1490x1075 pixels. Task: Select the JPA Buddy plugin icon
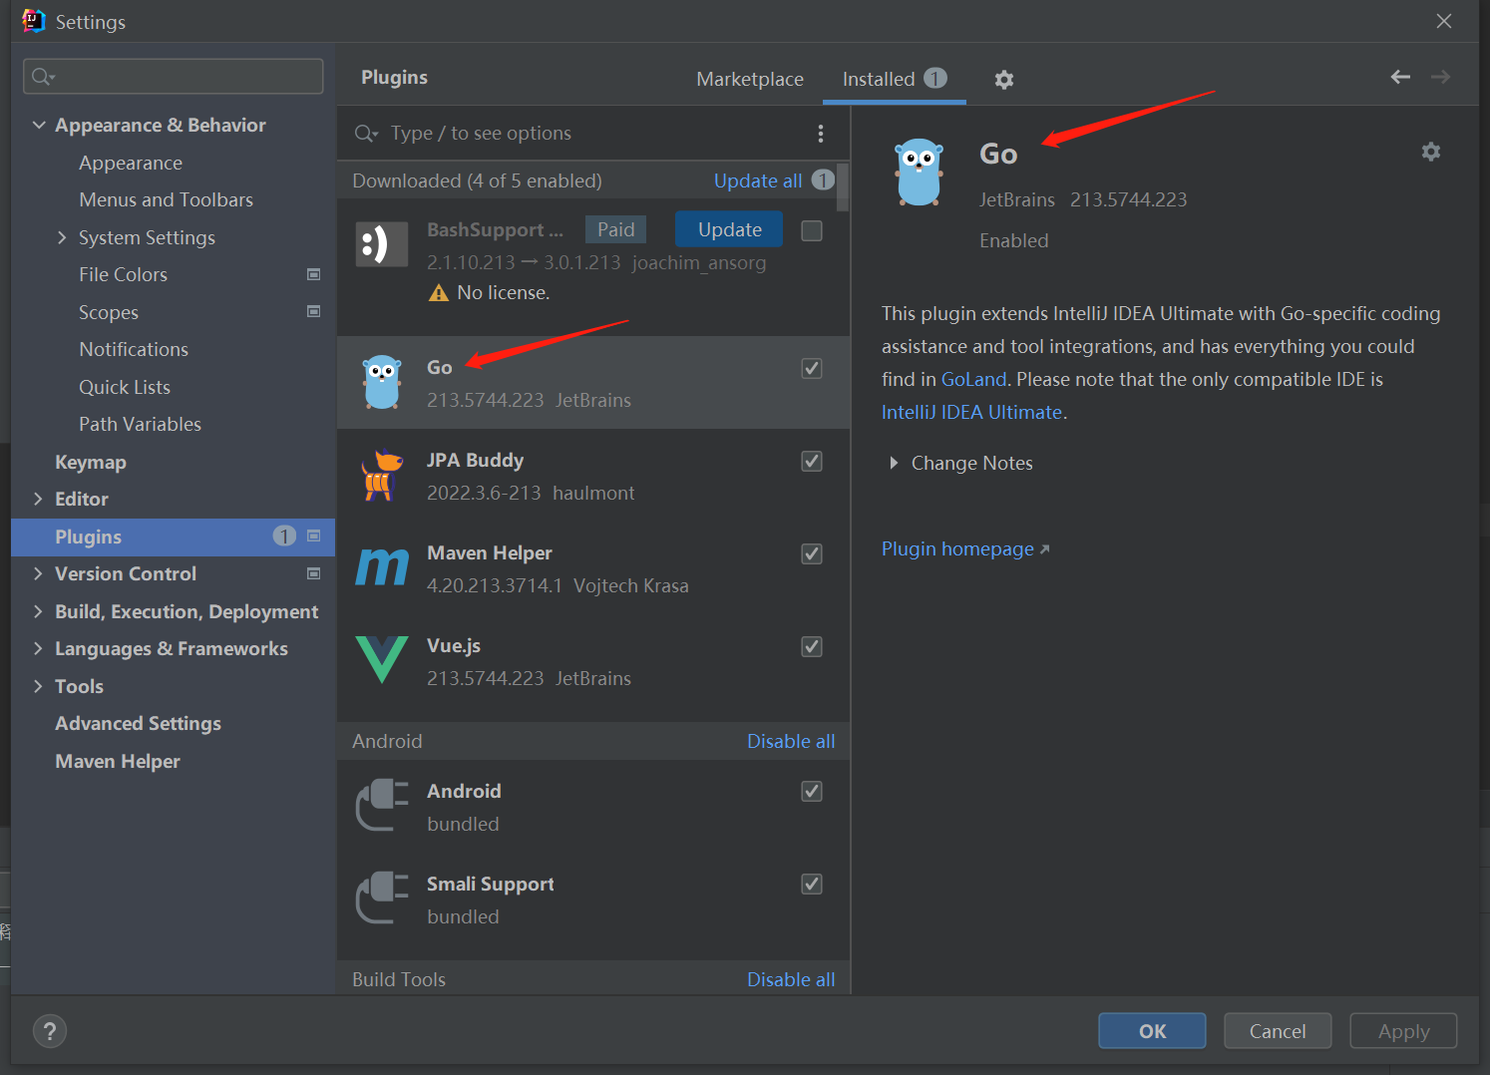coord(382,476)
